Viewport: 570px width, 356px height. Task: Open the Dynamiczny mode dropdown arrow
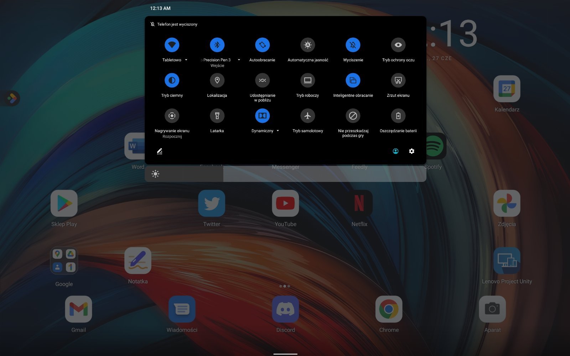coord(278,131)
